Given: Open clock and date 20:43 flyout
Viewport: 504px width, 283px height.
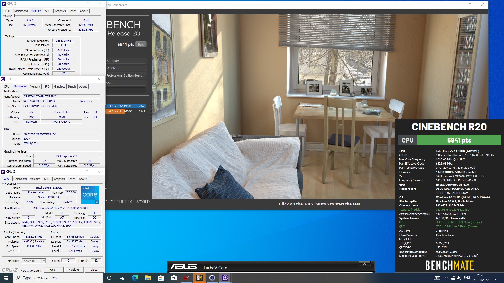Looking at the screenshot, I should pyautogui.click(x=481, y=278).
